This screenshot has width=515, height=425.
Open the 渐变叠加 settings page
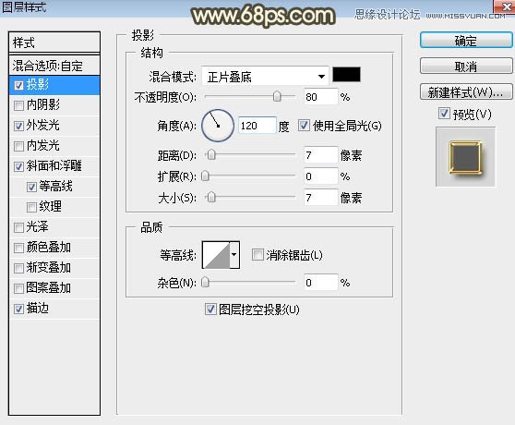click(49, 267)
